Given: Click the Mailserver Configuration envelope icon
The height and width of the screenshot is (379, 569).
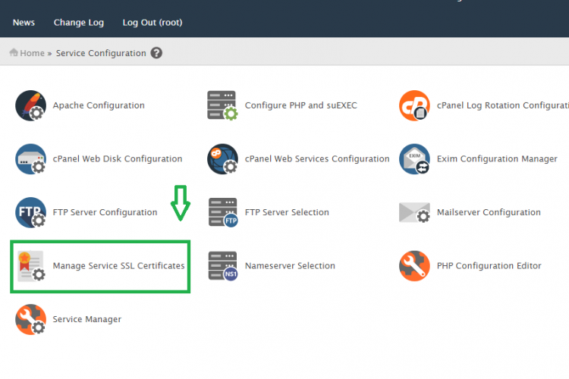Looking at the screenshot, I should [414, 212].
